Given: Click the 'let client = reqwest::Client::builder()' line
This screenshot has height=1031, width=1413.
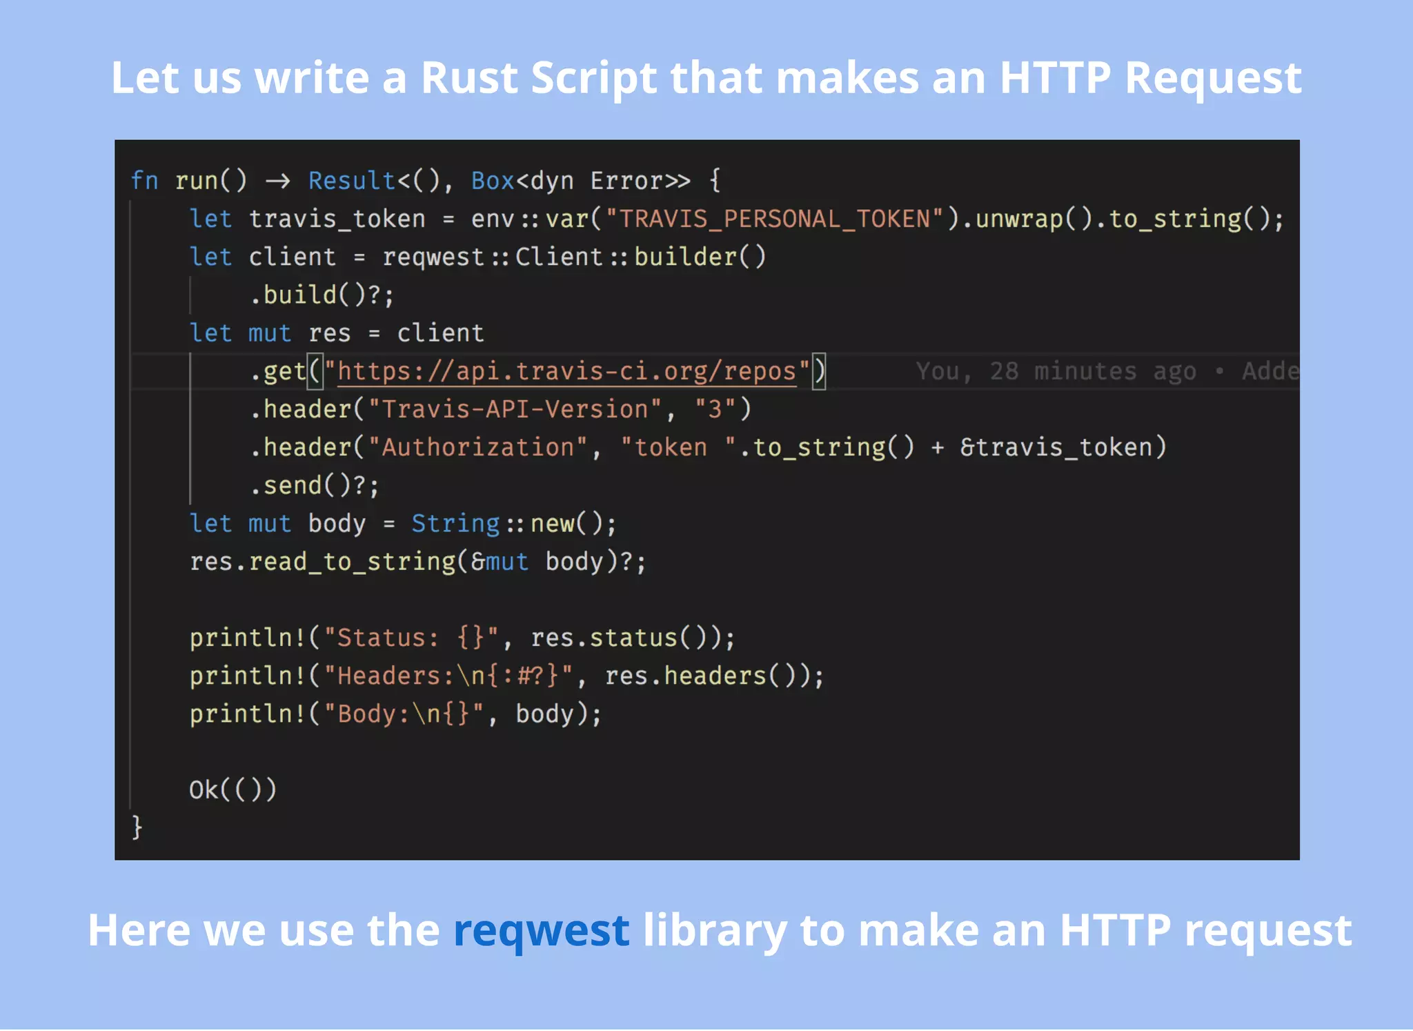Looking at the screenshot, I should [x=477, y=257].
